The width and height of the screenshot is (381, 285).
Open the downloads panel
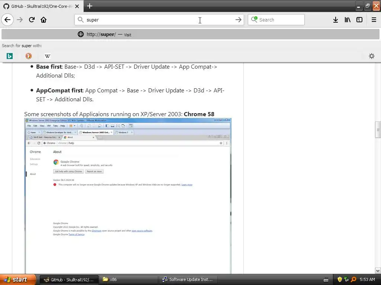336,20
